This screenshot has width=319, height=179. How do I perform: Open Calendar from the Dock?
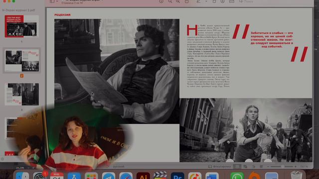[57, 176]
